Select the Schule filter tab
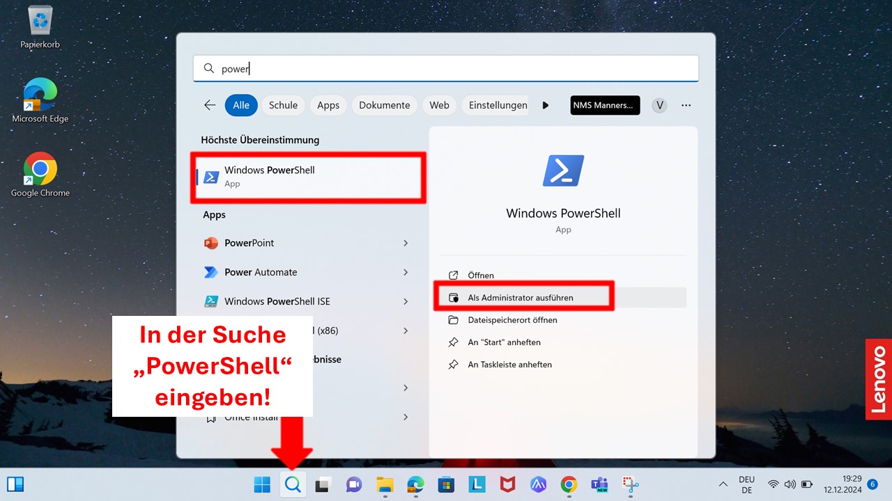The width and height of the screenshot is (892, 501). (283, 105)
